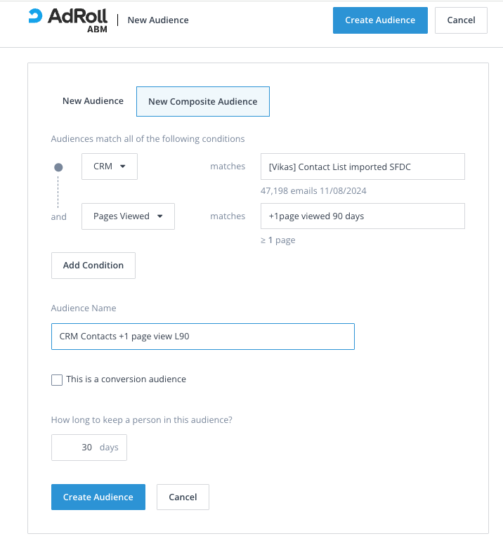Click the ABM label under the logo
Image resolution: width=503 pixels, height=548 pixels.
[x=97, y=30]
